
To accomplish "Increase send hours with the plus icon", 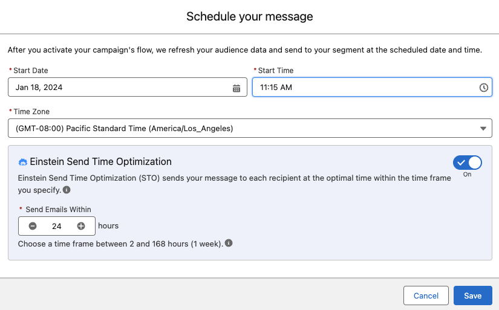I will click(81, 226).
